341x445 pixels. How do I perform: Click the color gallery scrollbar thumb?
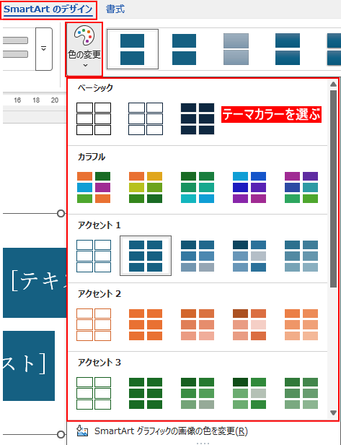pyautogui.click(x=333, y=189)
